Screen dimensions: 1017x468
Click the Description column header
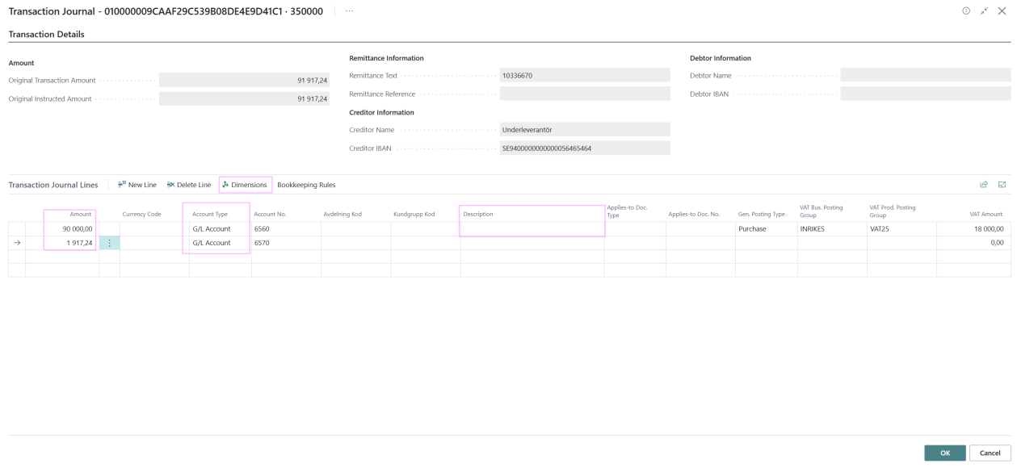pyautogui.click(x=478, y=214)
